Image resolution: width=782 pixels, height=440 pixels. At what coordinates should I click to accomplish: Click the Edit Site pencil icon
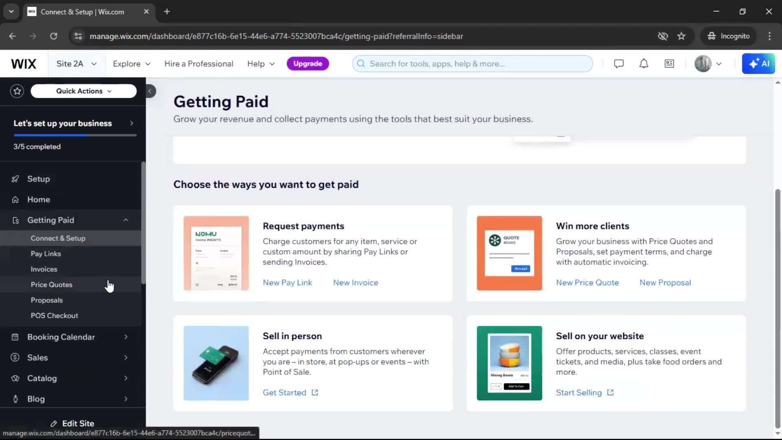pos(54,424)
